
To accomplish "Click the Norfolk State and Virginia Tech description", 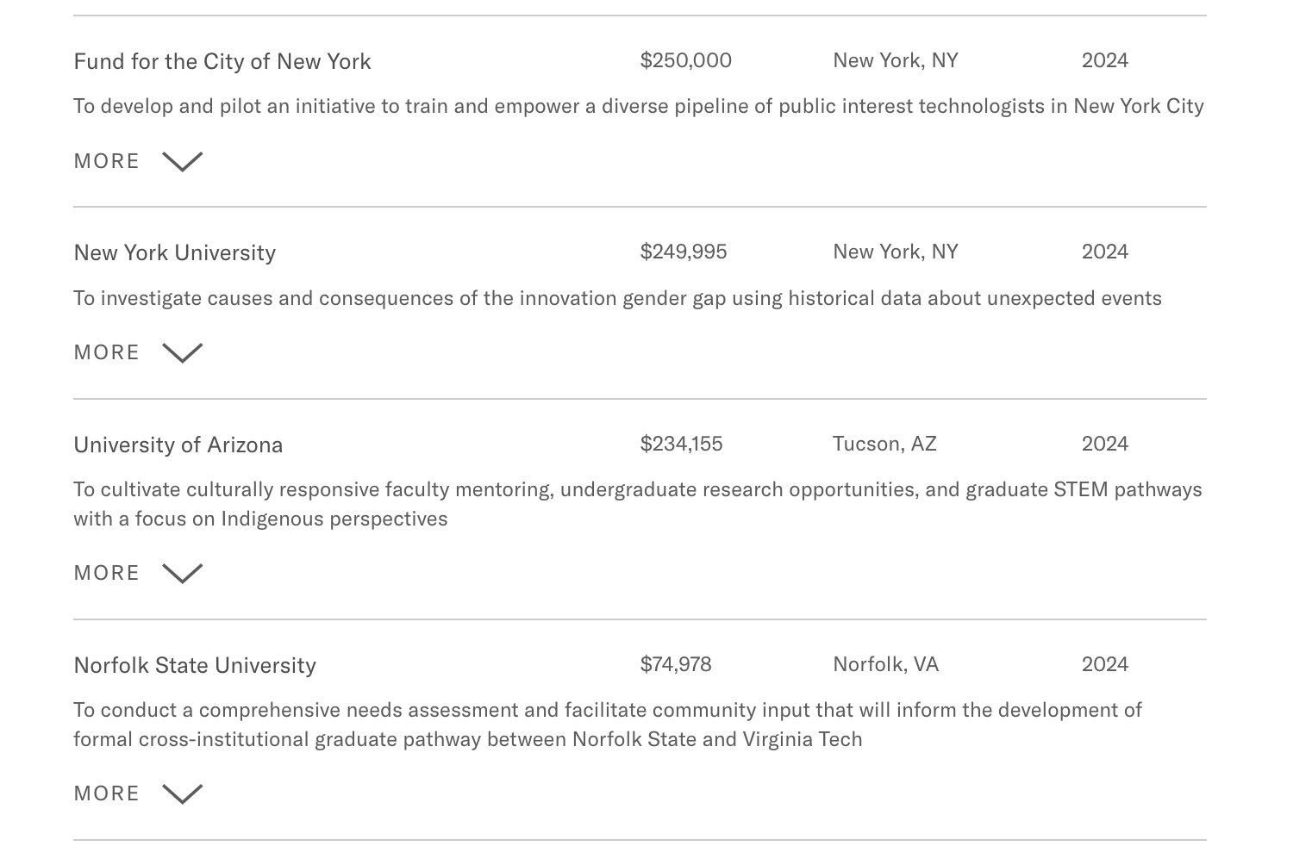I will pyautogui.click(x=607, y=725).
